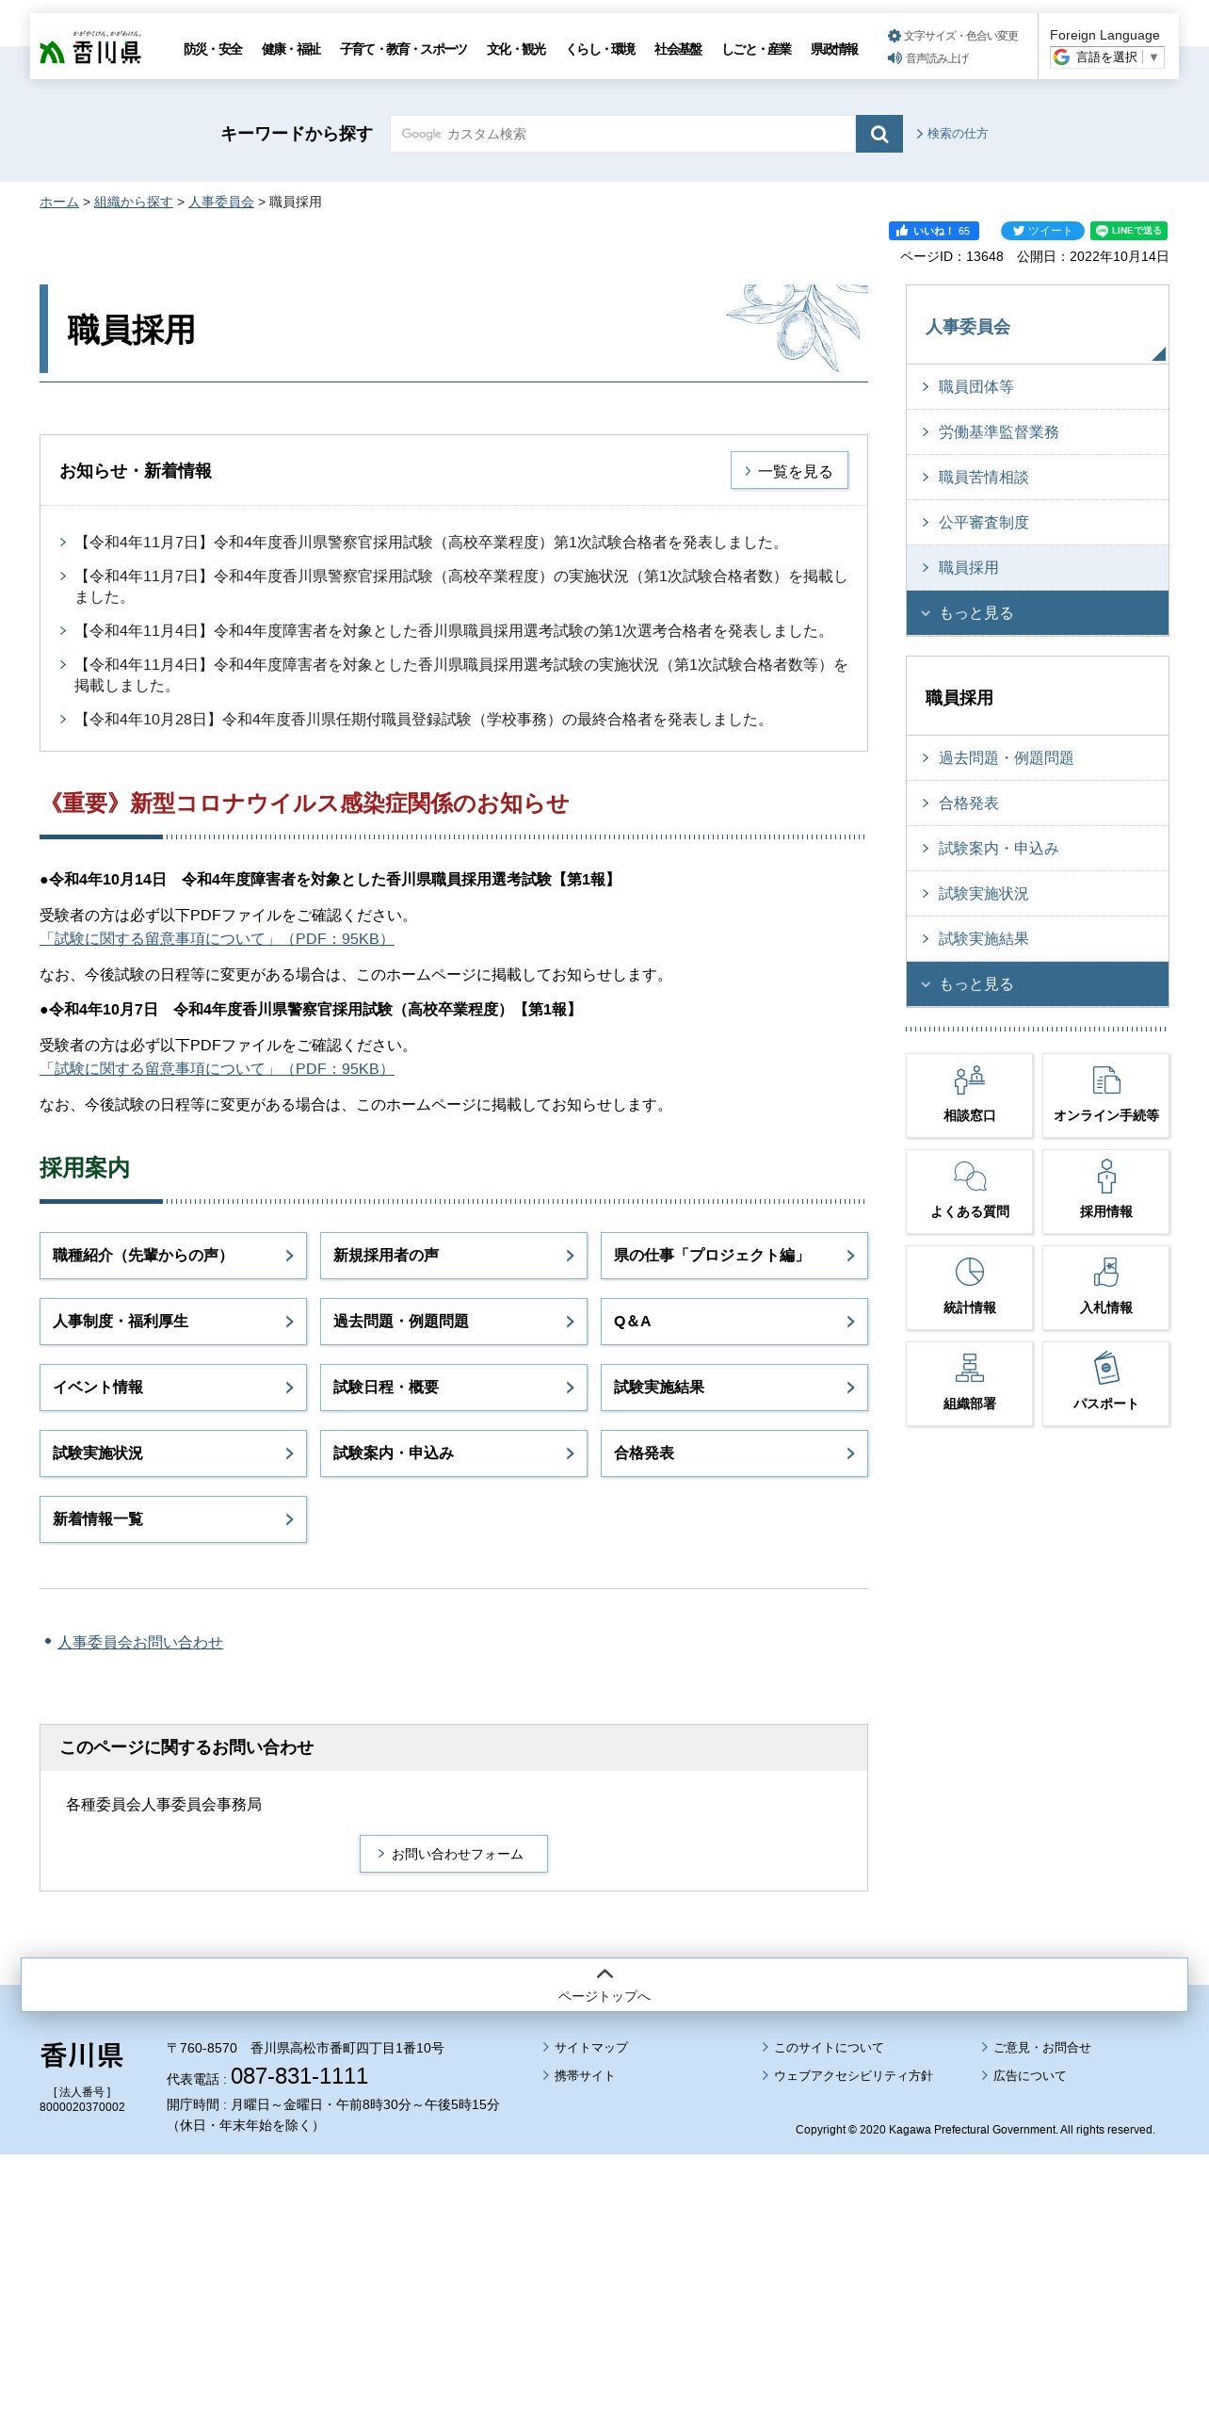
Task: Open the ウェブアクセシビリティ方針 footer link
Action: point(852,2076)
